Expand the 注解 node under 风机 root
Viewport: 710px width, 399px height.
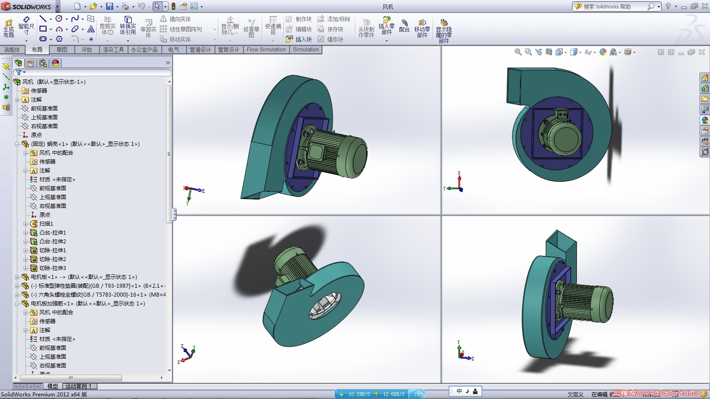[x=17, y=100]
